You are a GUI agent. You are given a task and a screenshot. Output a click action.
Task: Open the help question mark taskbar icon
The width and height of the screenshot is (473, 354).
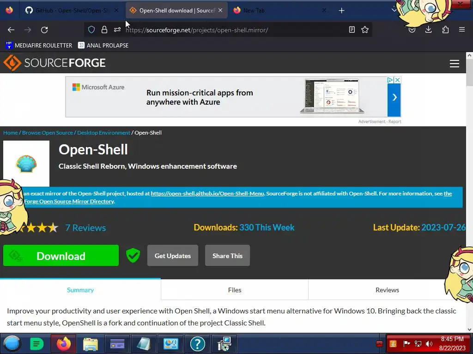coord(198,343)
